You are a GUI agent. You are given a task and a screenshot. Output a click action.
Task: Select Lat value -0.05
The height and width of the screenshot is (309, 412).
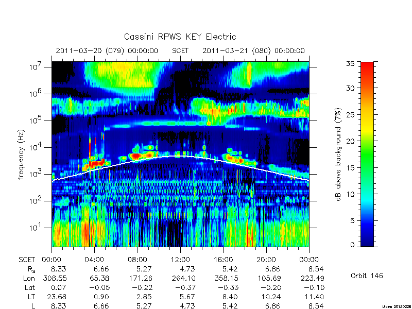click(x=99, y=287)
